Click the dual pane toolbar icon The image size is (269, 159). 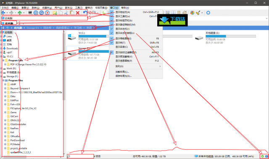tap(173, 13)
